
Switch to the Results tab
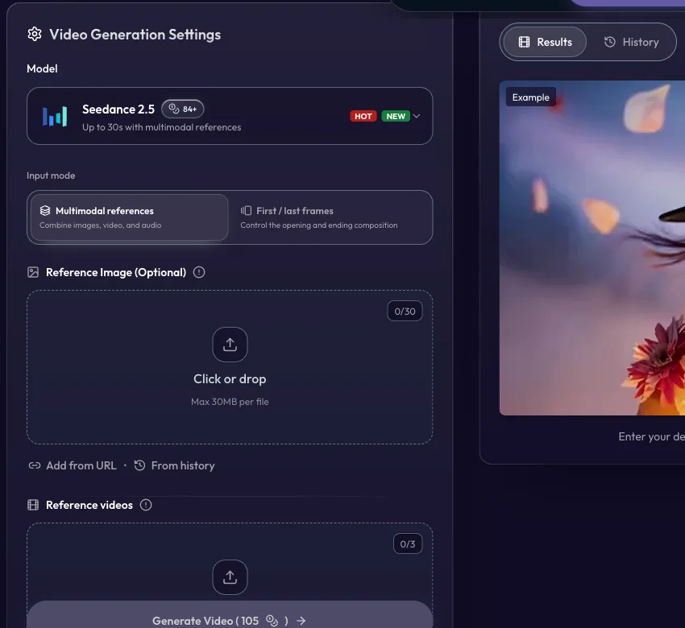(x=545, y=42)
